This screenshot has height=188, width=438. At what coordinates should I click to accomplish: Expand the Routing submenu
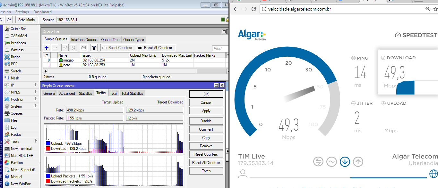[x=36, y=99]
